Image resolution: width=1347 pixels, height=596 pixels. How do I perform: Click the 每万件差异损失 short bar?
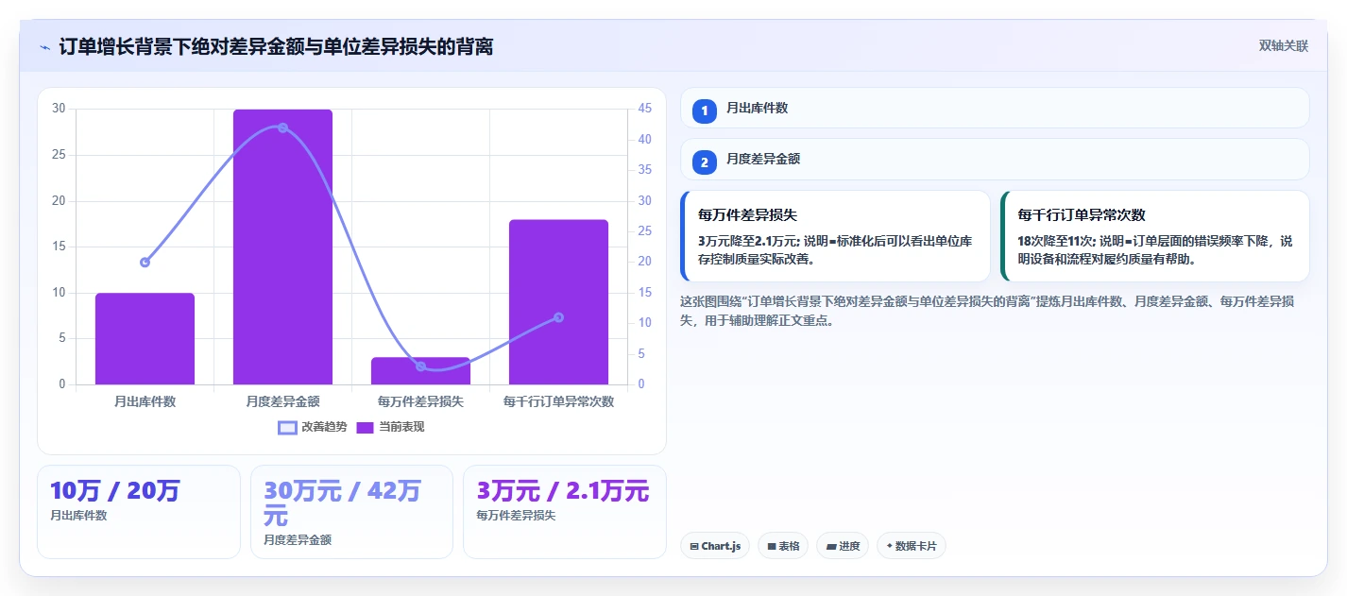(x=420, y=371)
